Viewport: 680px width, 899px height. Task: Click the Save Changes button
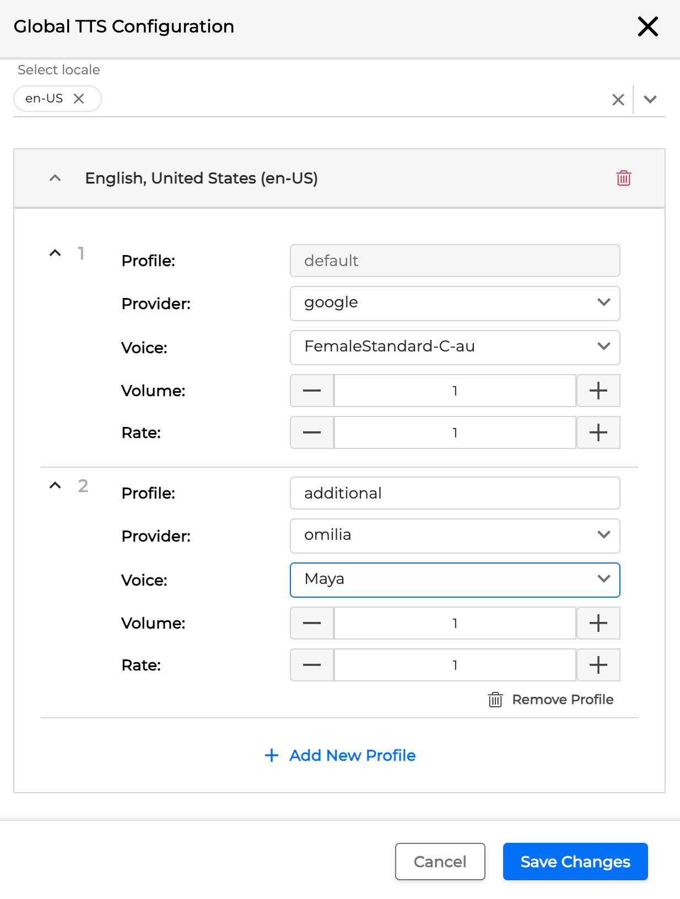pos(575,862)
